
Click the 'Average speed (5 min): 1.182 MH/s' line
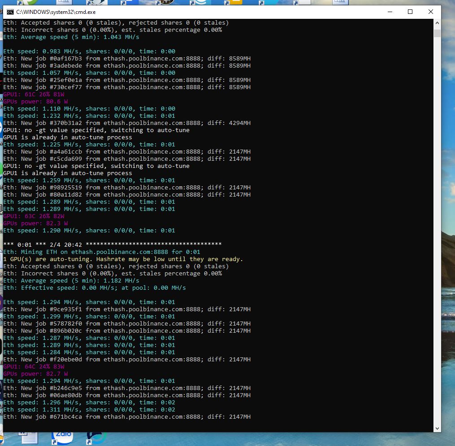tap(71, 281)
